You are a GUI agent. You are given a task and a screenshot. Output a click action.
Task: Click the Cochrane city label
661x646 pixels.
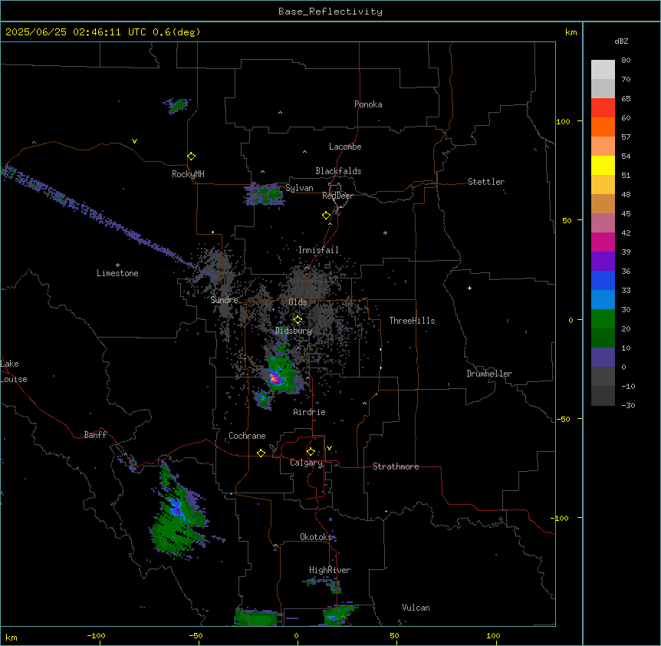coord(247,436)
